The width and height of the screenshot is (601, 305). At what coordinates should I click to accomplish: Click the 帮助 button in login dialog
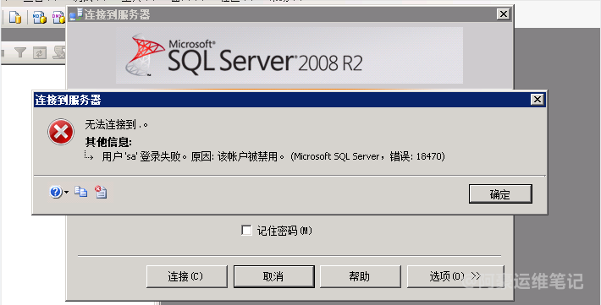(x=361, y=276)
